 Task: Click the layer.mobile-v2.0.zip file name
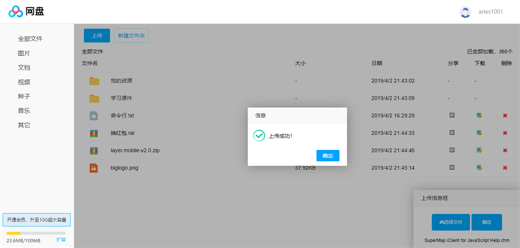click(x=135, y=150)
